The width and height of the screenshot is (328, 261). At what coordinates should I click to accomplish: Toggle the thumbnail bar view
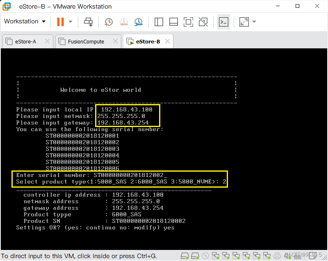coord(173,22)
